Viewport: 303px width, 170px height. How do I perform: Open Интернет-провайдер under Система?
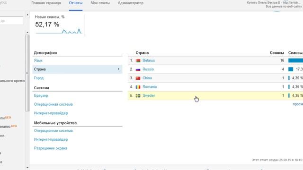click(51, 113)
